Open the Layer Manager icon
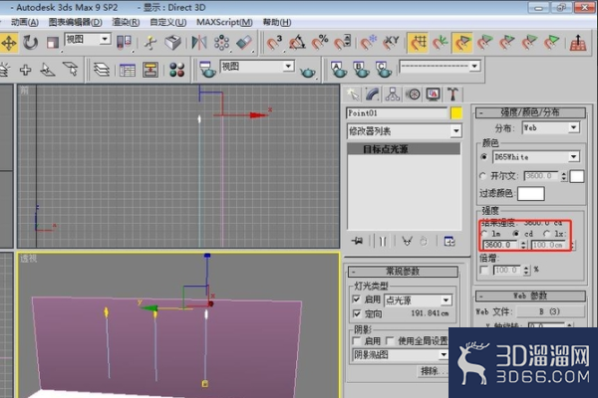This screenshot has width=598, height=398. point(102,70)
